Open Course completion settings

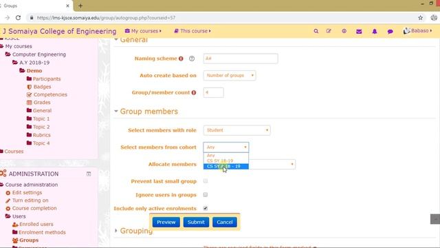tap(34, 208)
